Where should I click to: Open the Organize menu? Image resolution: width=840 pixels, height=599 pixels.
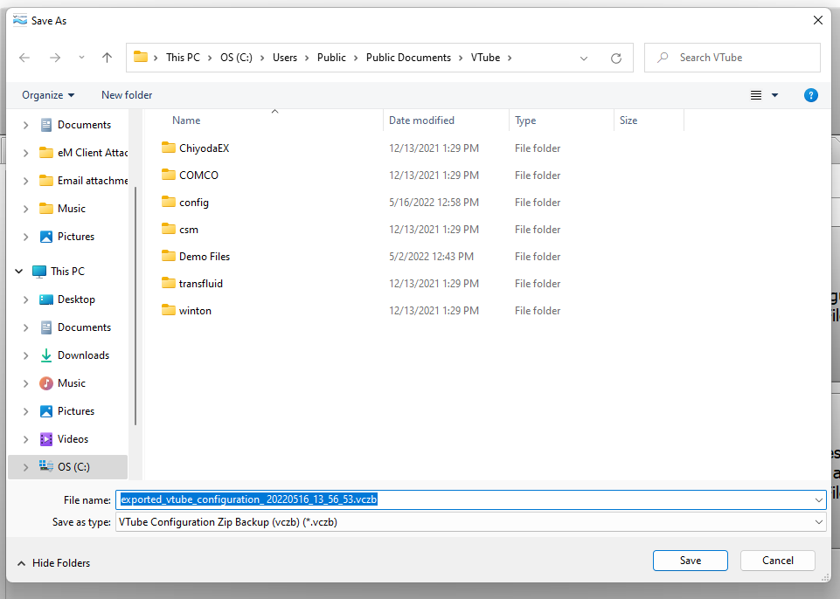coord(48,95)
